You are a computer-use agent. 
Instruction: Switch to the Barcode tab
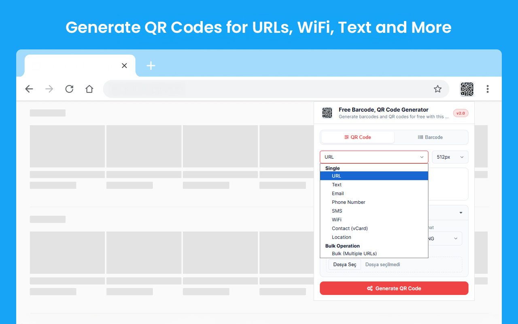pos(430,137)
